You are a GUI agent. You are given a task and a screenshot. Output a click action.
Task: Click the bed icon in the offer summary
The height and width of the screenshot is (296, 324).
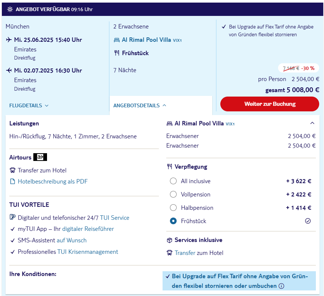coord(117,40)
